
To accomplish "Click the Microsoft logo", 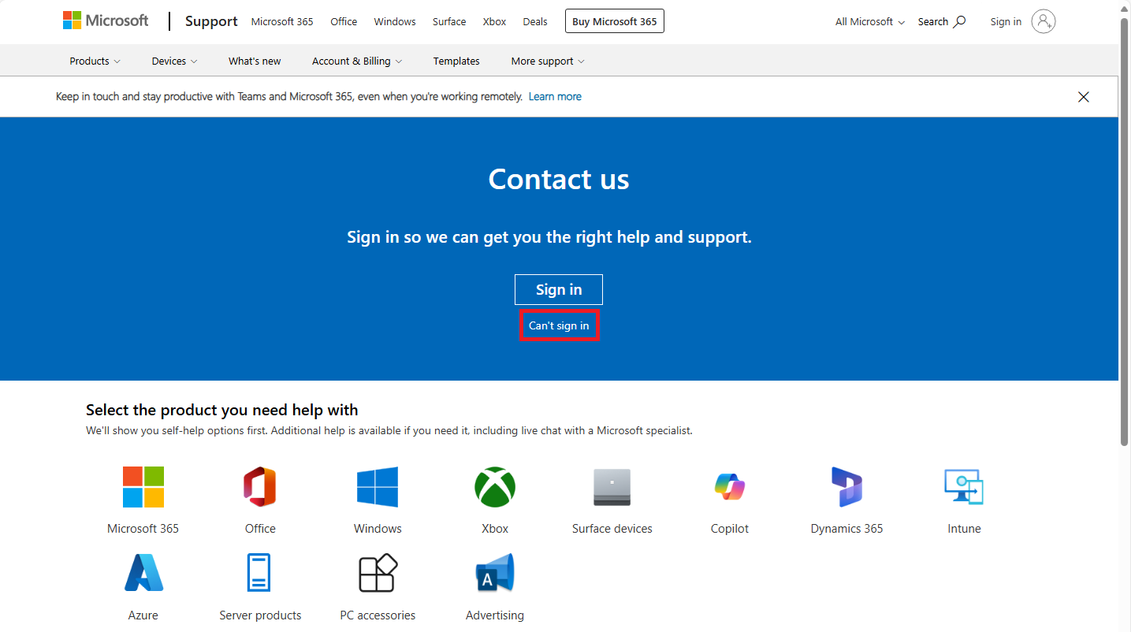I will pos(106,21).
